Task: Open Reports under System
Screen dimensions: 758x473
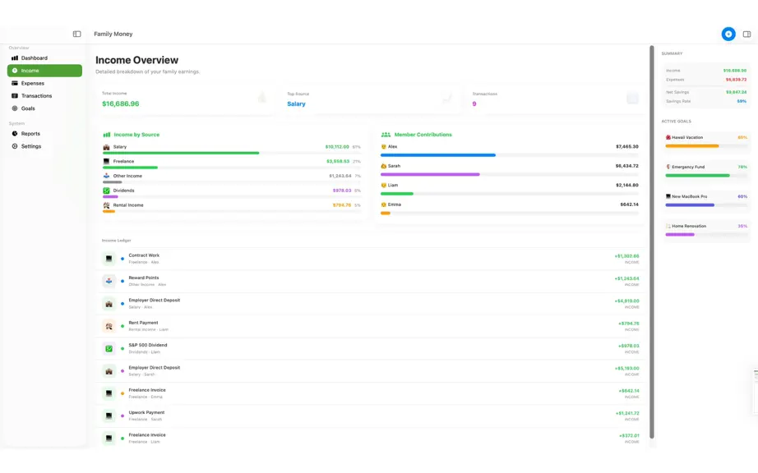Action: pyautogui.click(x=44, y=134)
